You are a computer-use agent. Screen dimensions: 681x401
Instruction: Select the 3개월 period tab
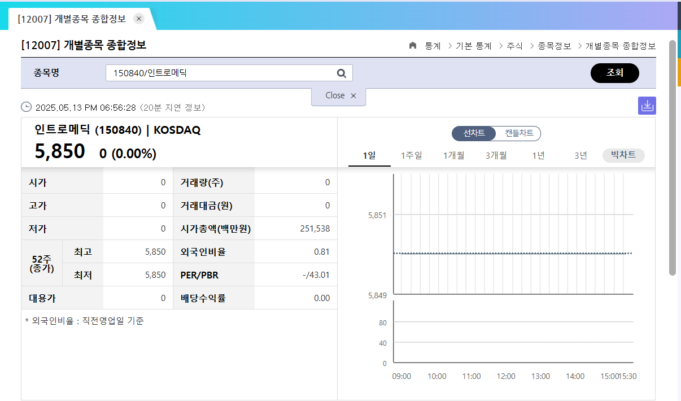click(x=496, y=155)
